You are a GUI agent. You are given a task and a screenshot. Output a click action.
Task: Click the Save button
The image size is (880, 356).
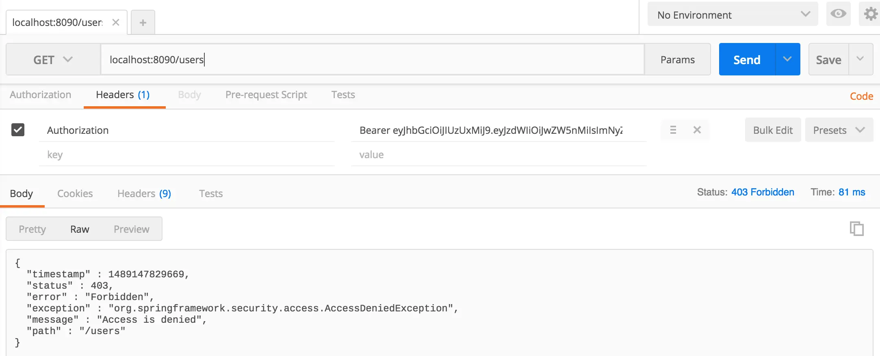[x=829, y=60]
